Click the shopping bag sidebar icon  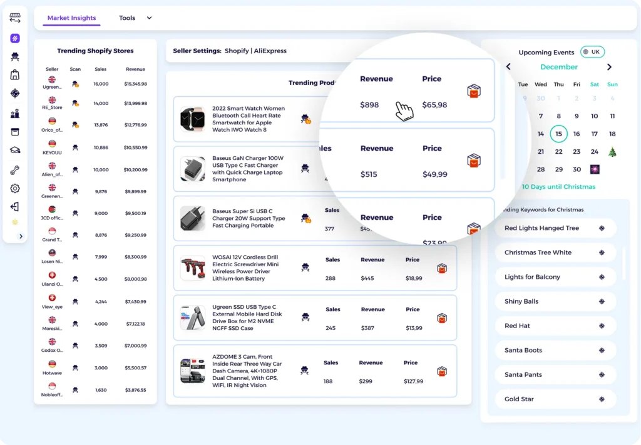15,75
